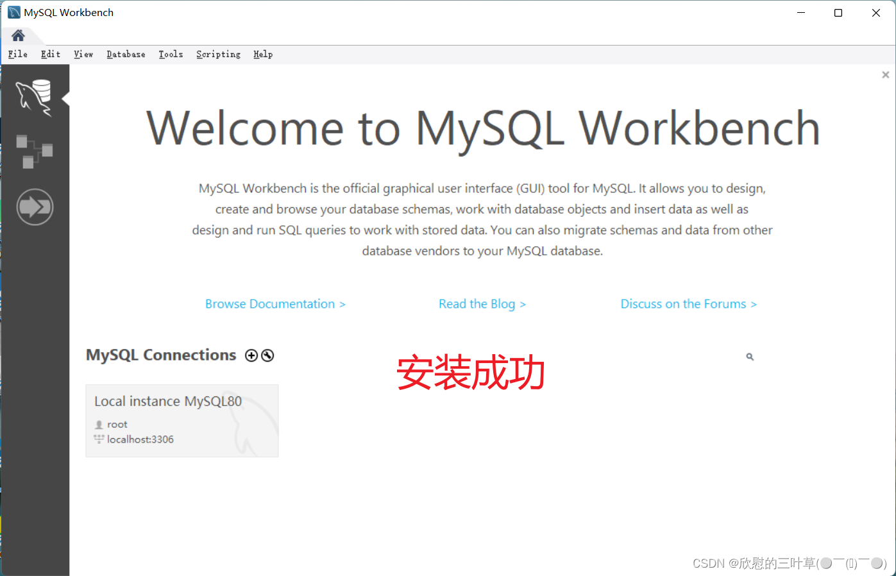The image size is (896, 576).
Task: Click the MySQL Workbench title bar app icon
Action: [x=13, y=12]
